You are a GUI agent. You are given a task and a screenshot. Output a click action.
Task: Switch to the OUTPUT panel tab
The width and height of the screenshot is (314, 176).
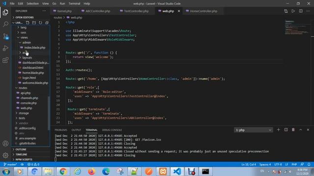pyautogui.click(x=77, y=130)
